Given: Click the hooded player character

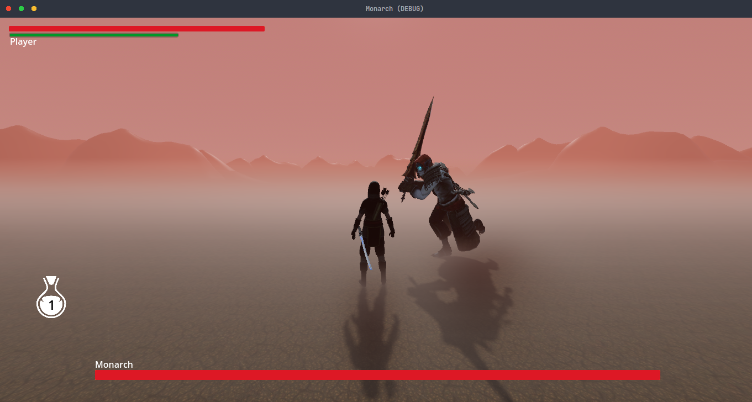Looking at the screenshot, I should coord(374,232).
